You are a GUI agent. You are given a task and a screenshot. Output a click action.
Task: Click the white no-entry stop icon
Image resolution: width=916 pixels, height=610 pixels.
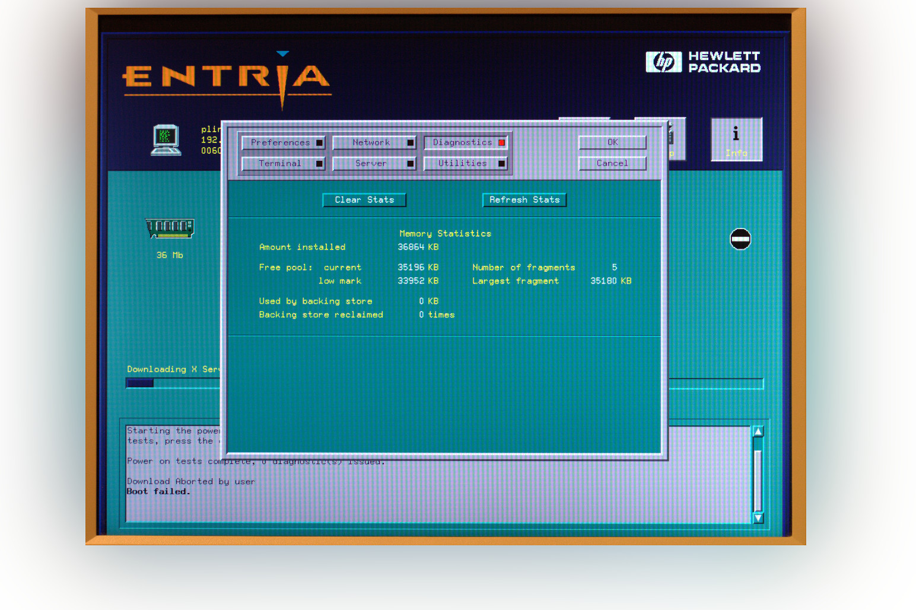740,239
